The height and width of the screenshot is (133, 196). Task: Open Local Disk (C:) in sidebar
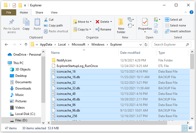(x=22, y=114)
